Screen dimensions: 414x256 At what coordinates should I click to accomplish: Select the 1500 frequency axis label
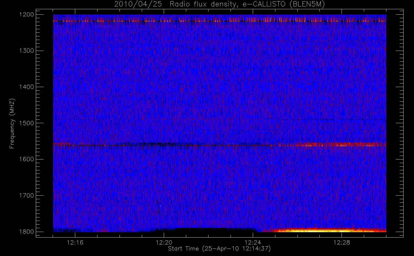[x=27, y=123]
